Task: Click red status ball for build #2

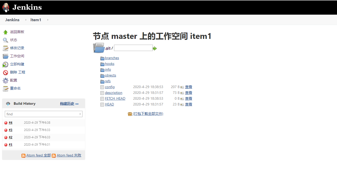Action: [x=6, y=138]
